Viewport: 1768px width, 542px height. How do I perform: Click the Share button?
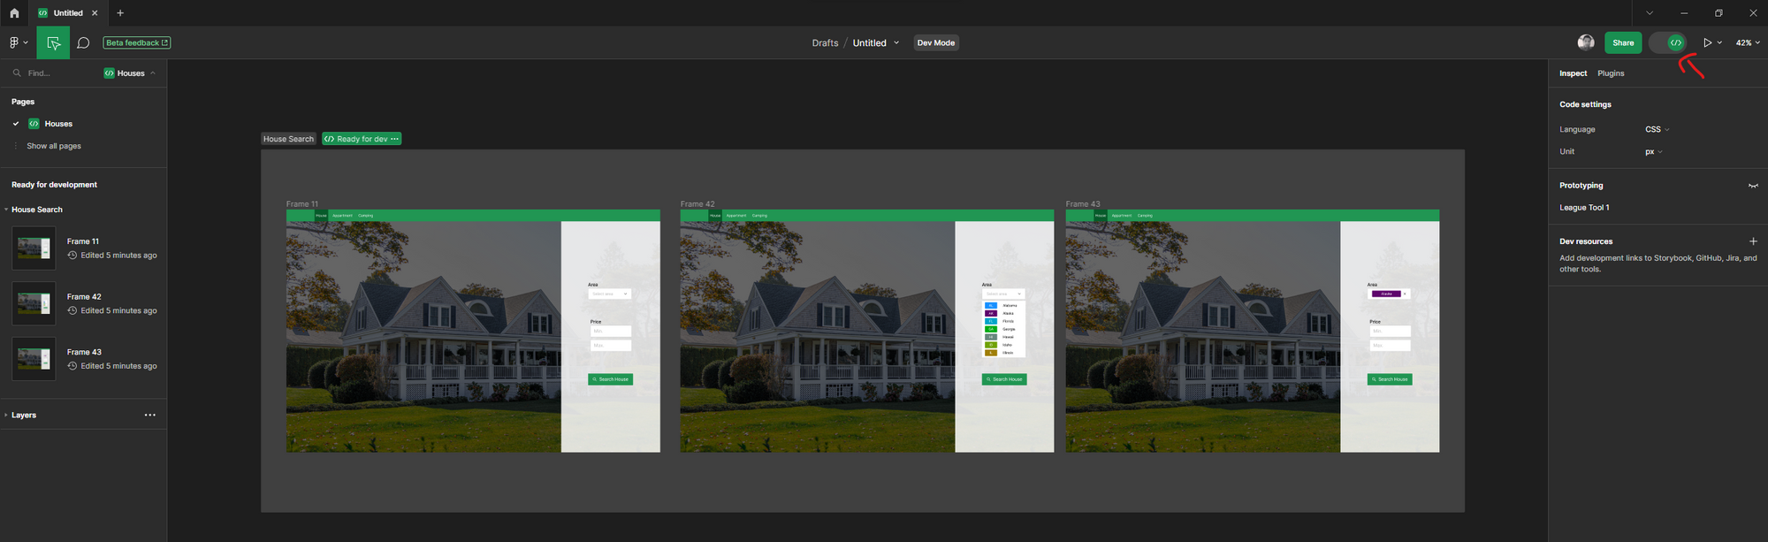(x=1623, y=42)
